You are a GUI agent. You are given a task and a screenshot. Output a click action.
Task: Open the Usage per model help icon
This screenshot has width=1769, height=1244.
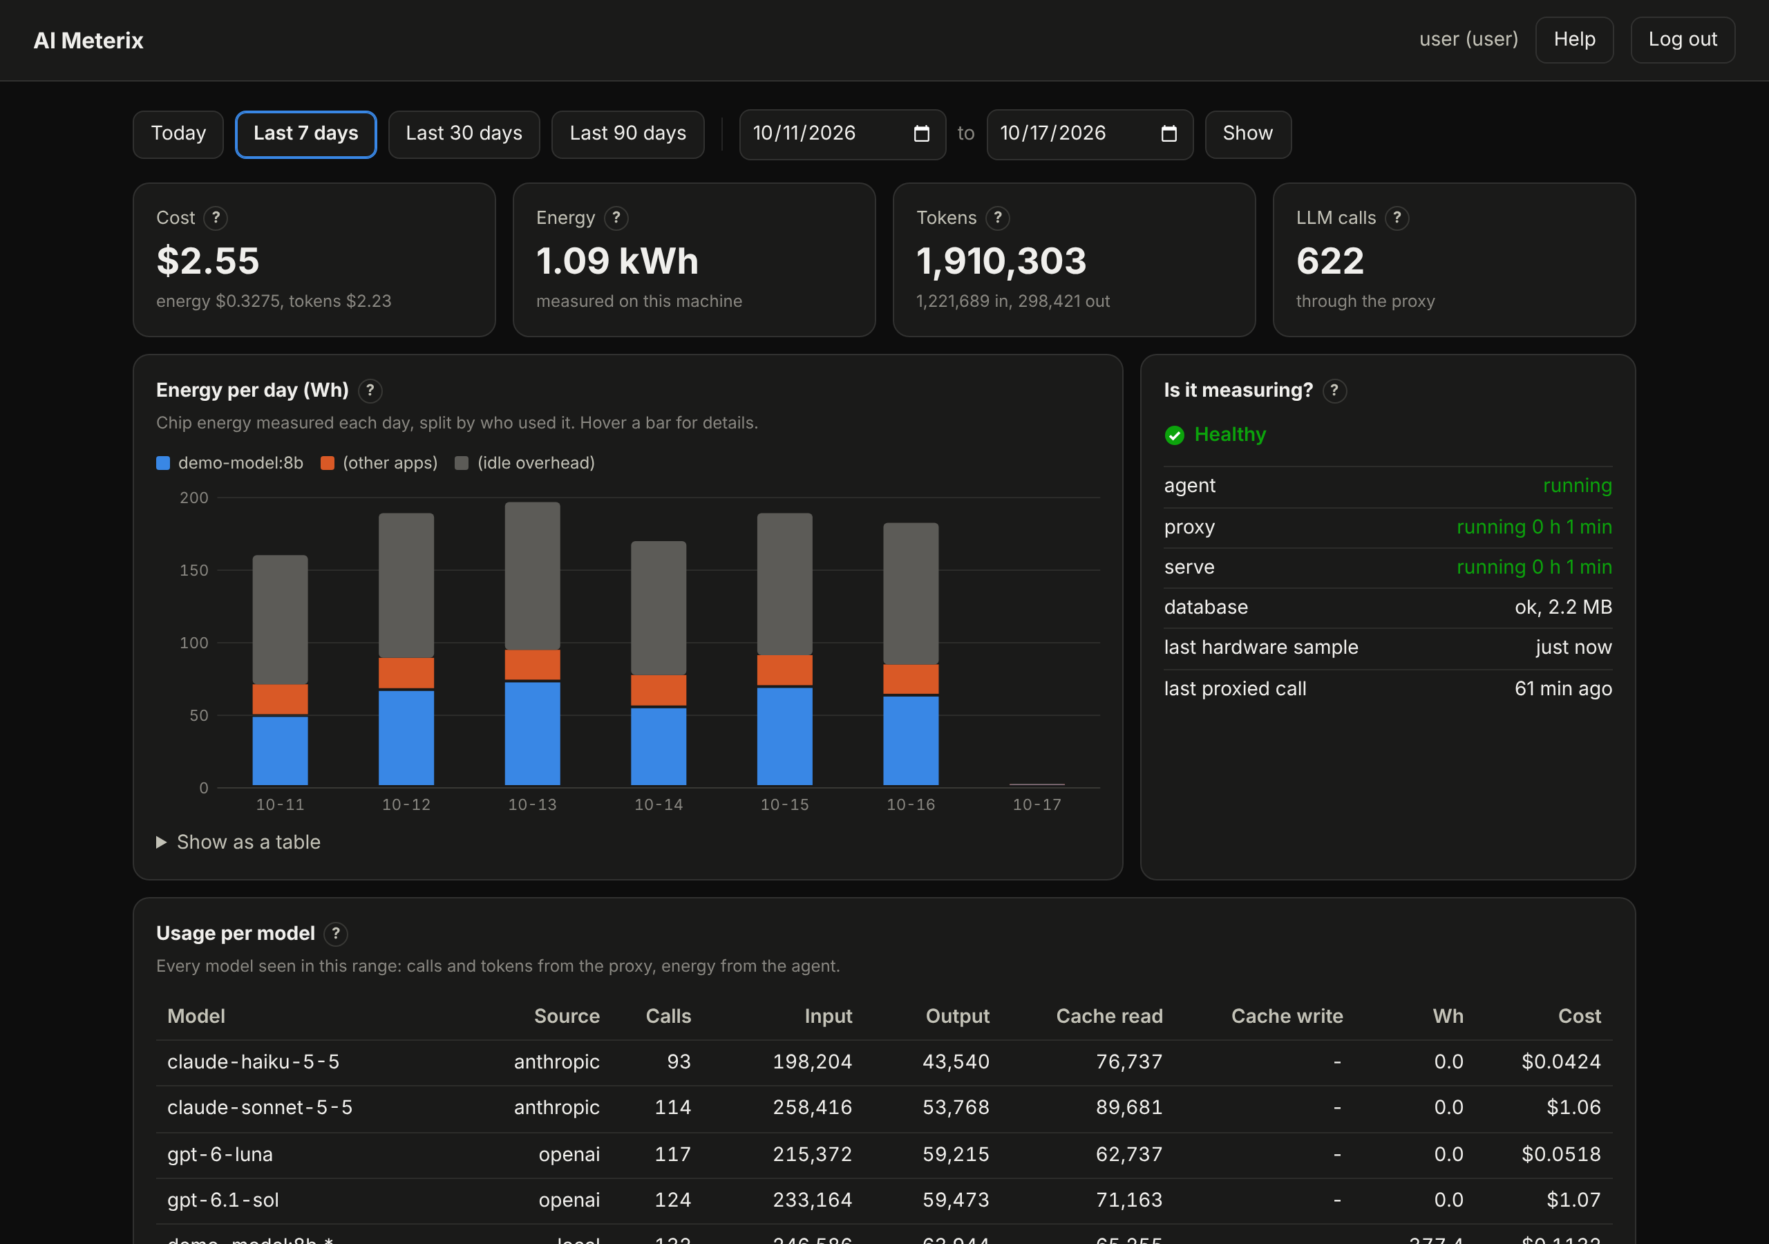[x=336, y=934]
